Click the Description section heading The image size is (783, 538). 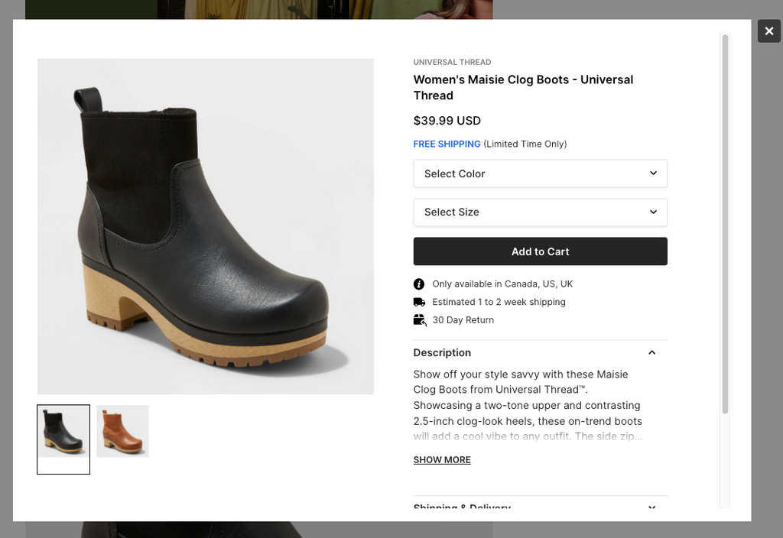(442, 353)
